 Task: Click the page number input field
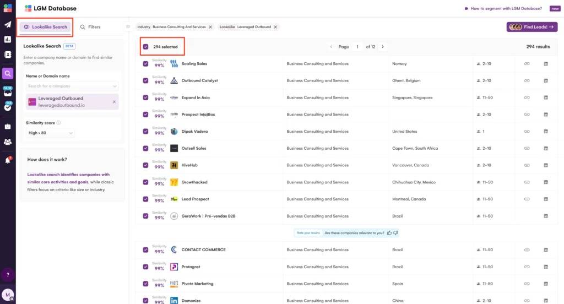357,47
